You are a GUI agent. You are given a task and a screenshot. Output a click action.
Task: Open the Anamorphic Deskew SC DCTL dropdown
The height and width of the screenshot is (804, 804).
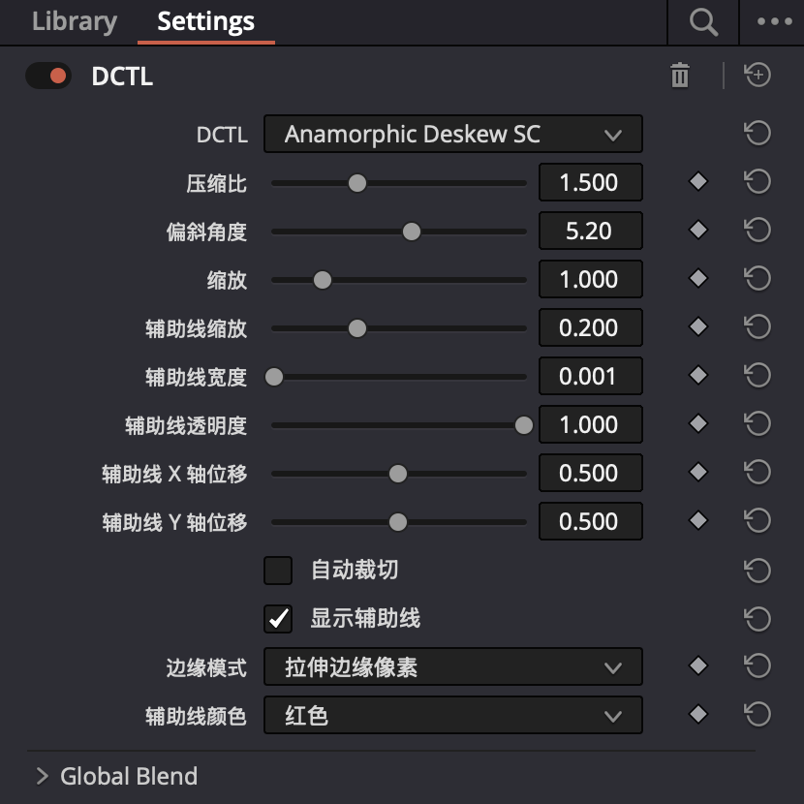click(452, 134)
